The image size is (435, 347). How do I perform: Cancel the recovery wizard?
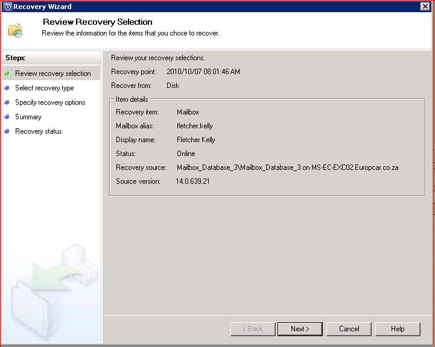[349, 329]
